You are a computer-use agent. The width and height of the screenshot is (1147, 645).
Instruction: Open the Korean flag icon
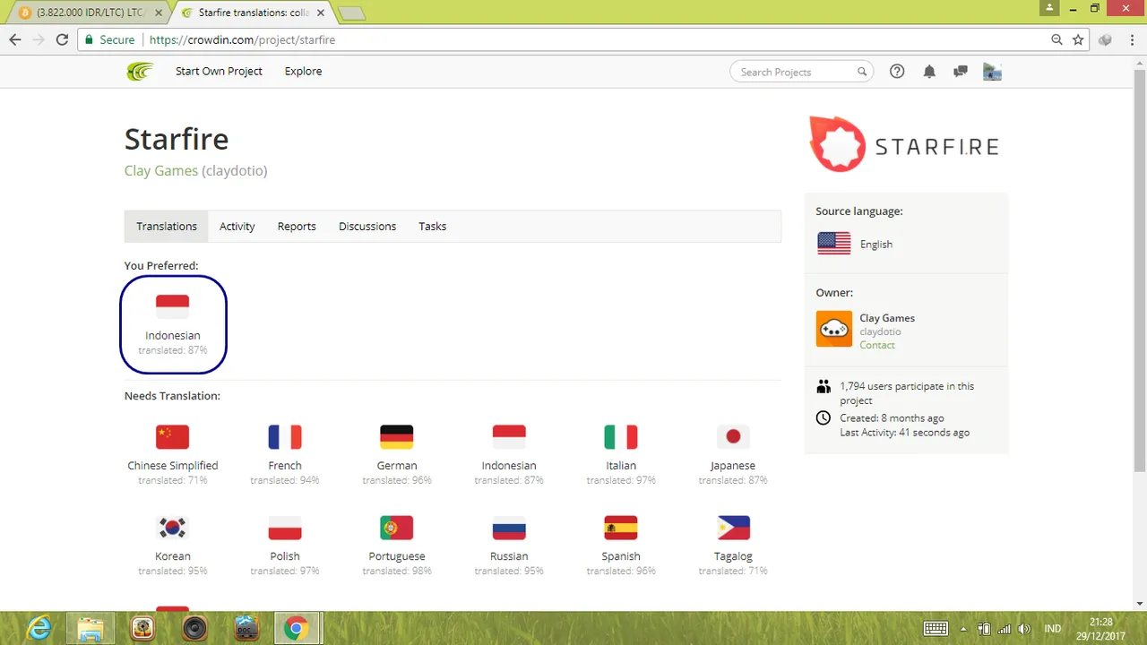[172, 528]
